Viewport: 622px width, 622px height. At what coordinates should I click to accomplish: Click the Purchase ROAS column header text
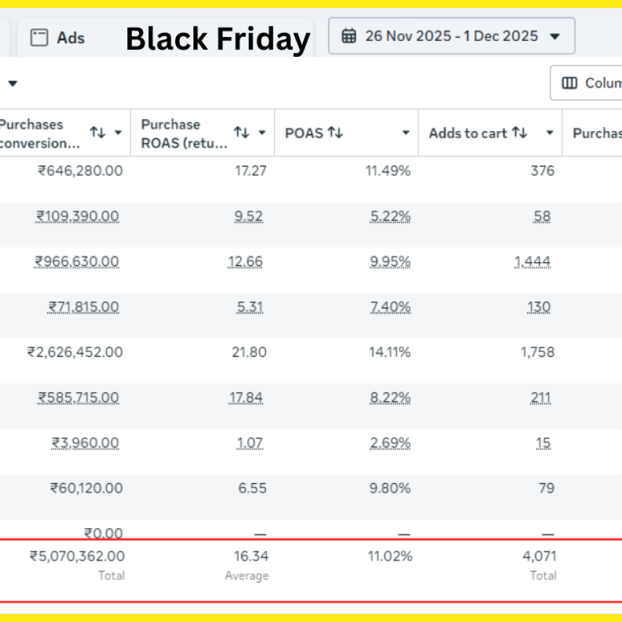pos(184,134)
